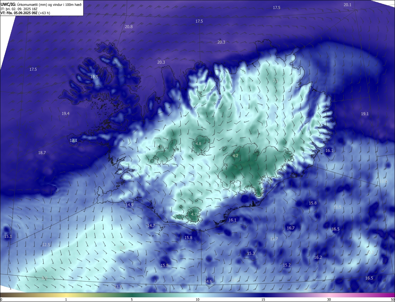Viewport: 395px width, 302px height.
Task: Click the 1 tick on colour scale
Action: point(66,300)
